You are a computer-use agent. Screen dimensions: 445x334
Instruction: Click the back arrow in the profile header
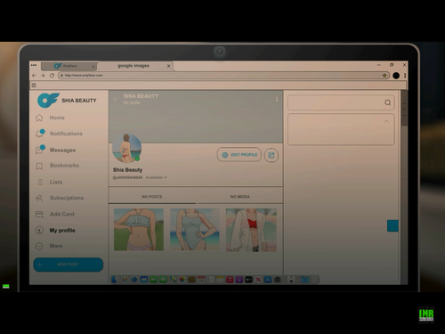coord(116,100)
